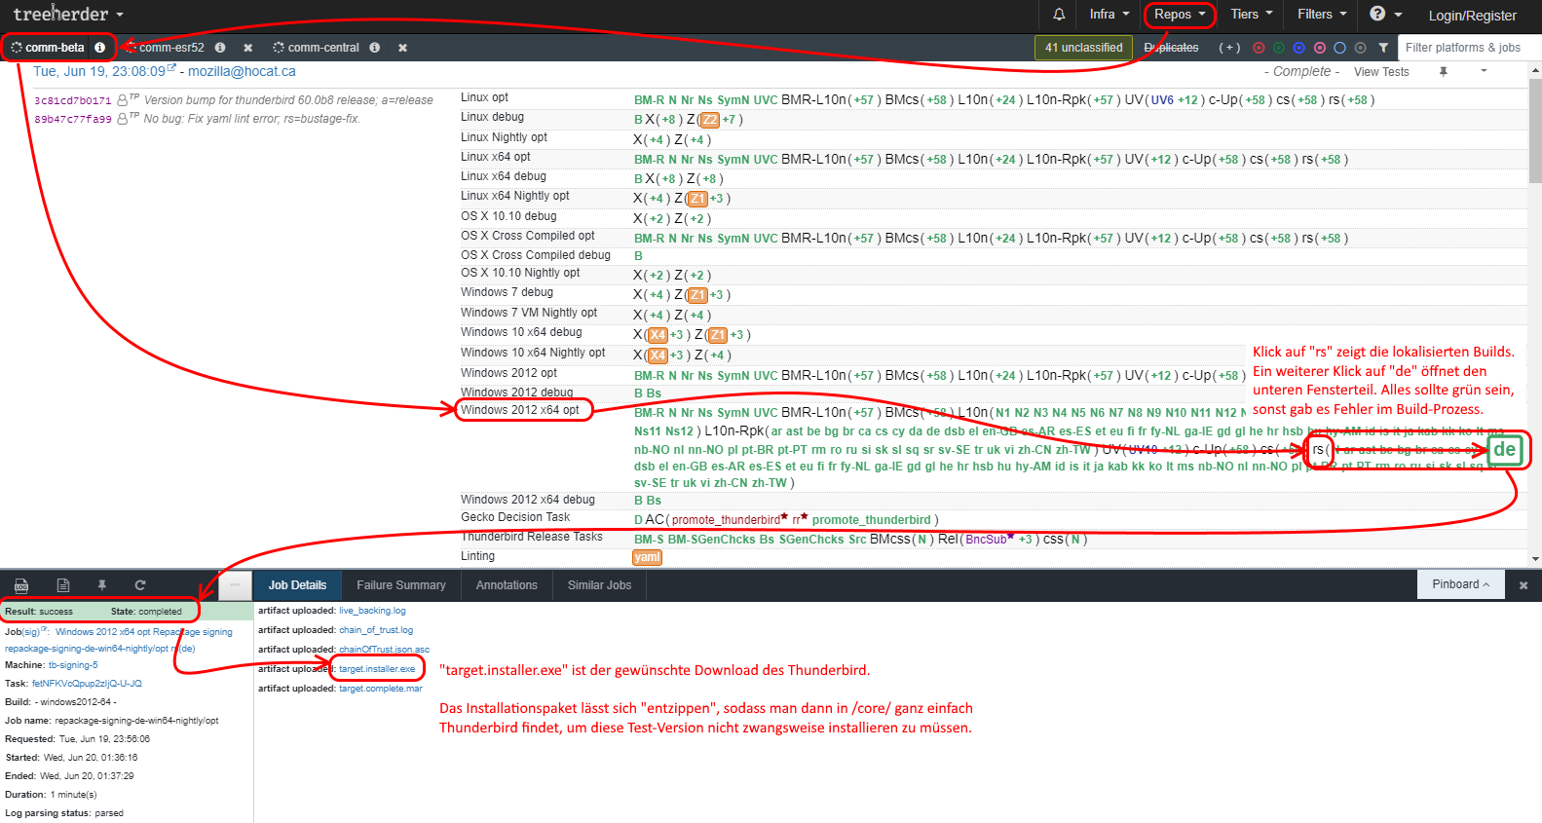Open the help question mark menu
The image size is (1542, 823).
click(x=1385, y=15)
